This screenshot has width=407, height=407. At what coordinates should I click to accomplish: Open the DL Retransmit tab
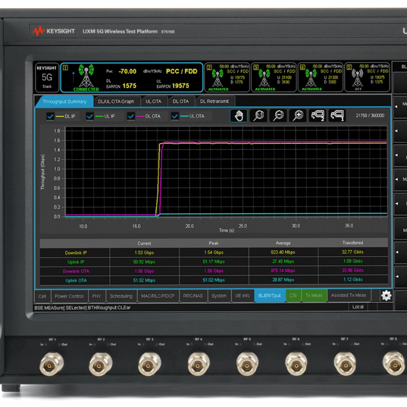pyautogui.click(x=214, y=101)
